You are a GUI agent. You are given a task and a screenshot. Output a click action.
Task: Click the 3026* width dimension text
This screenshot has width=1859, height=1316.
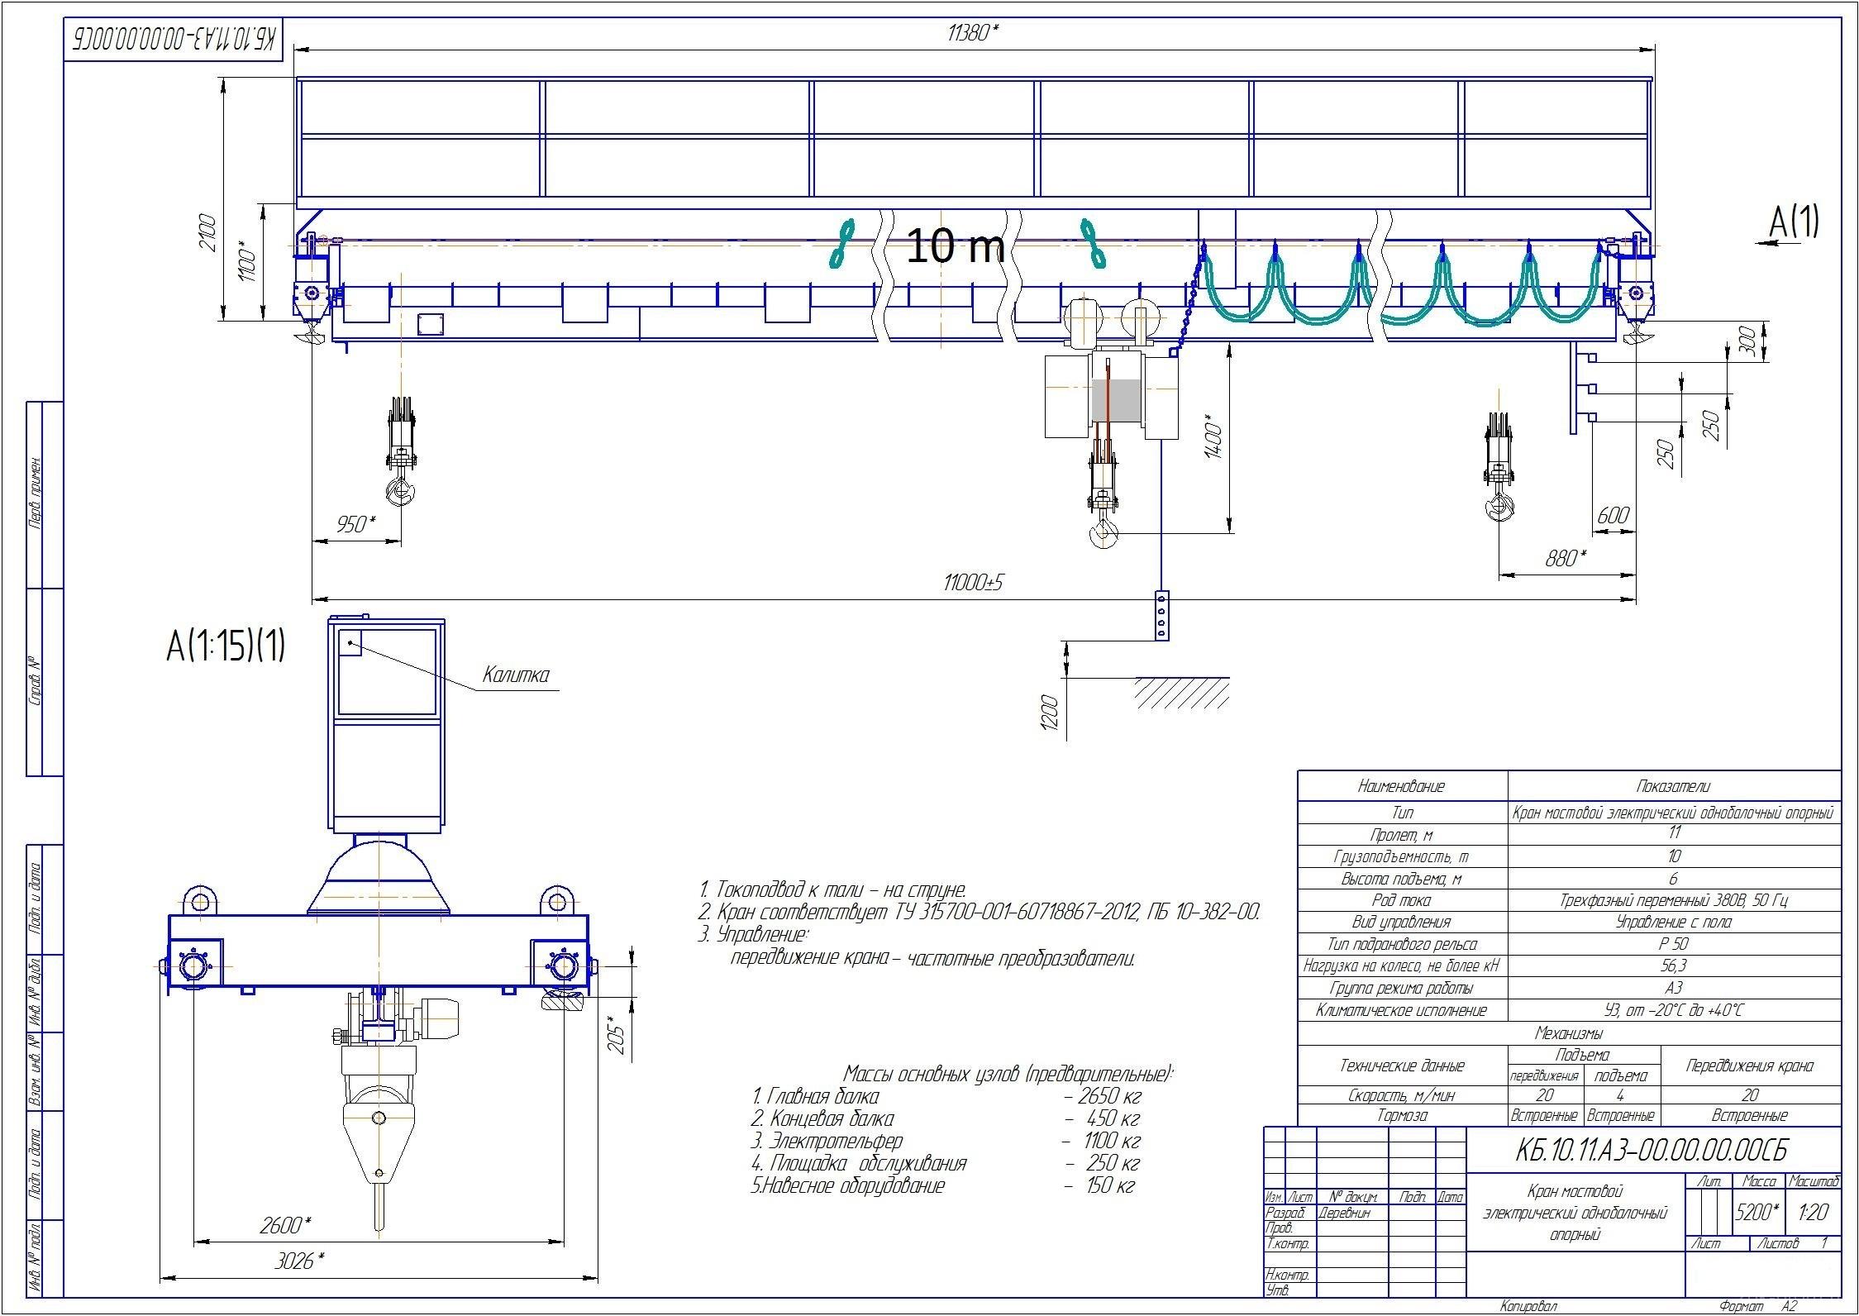297,1261
